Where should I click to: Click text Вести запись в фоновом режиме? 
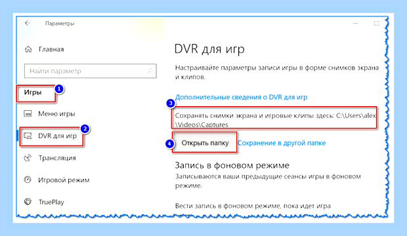point(253,206)
